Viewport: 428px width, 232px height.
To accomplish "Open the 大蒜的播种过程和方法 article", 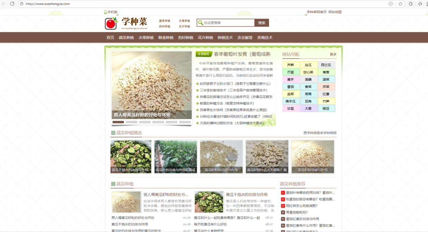I will 232,123.
